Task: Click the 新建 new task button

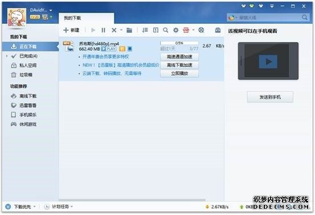Action: 71,30
